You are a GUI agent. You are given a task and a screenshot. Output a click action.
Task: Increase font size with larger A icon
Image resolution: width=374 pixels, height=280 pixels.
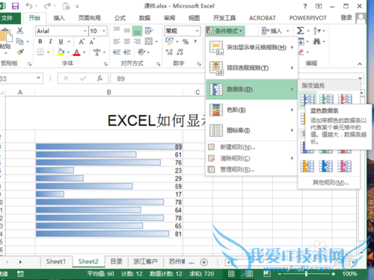click(x=82, y=42)
